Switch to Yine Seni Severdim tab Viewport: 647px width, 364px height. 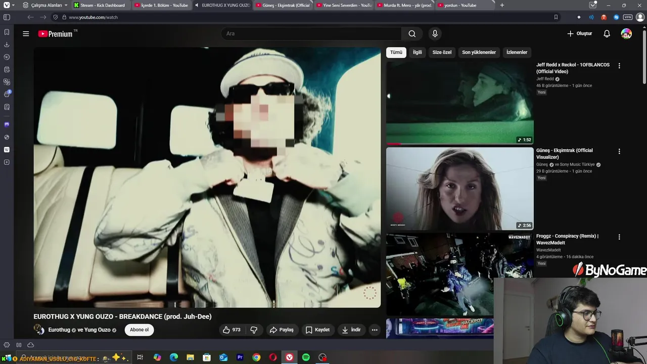[x=344, y=5]
